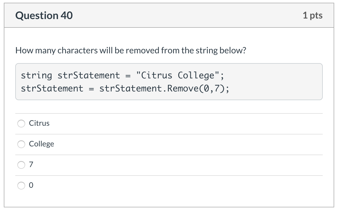338x209 pixels.
Task: Click "strStatement" at start of second code line
Action: point(52,88)
